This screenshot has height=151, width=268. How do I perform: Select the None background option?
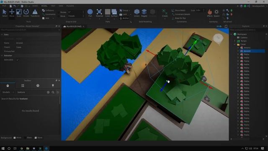39,138
